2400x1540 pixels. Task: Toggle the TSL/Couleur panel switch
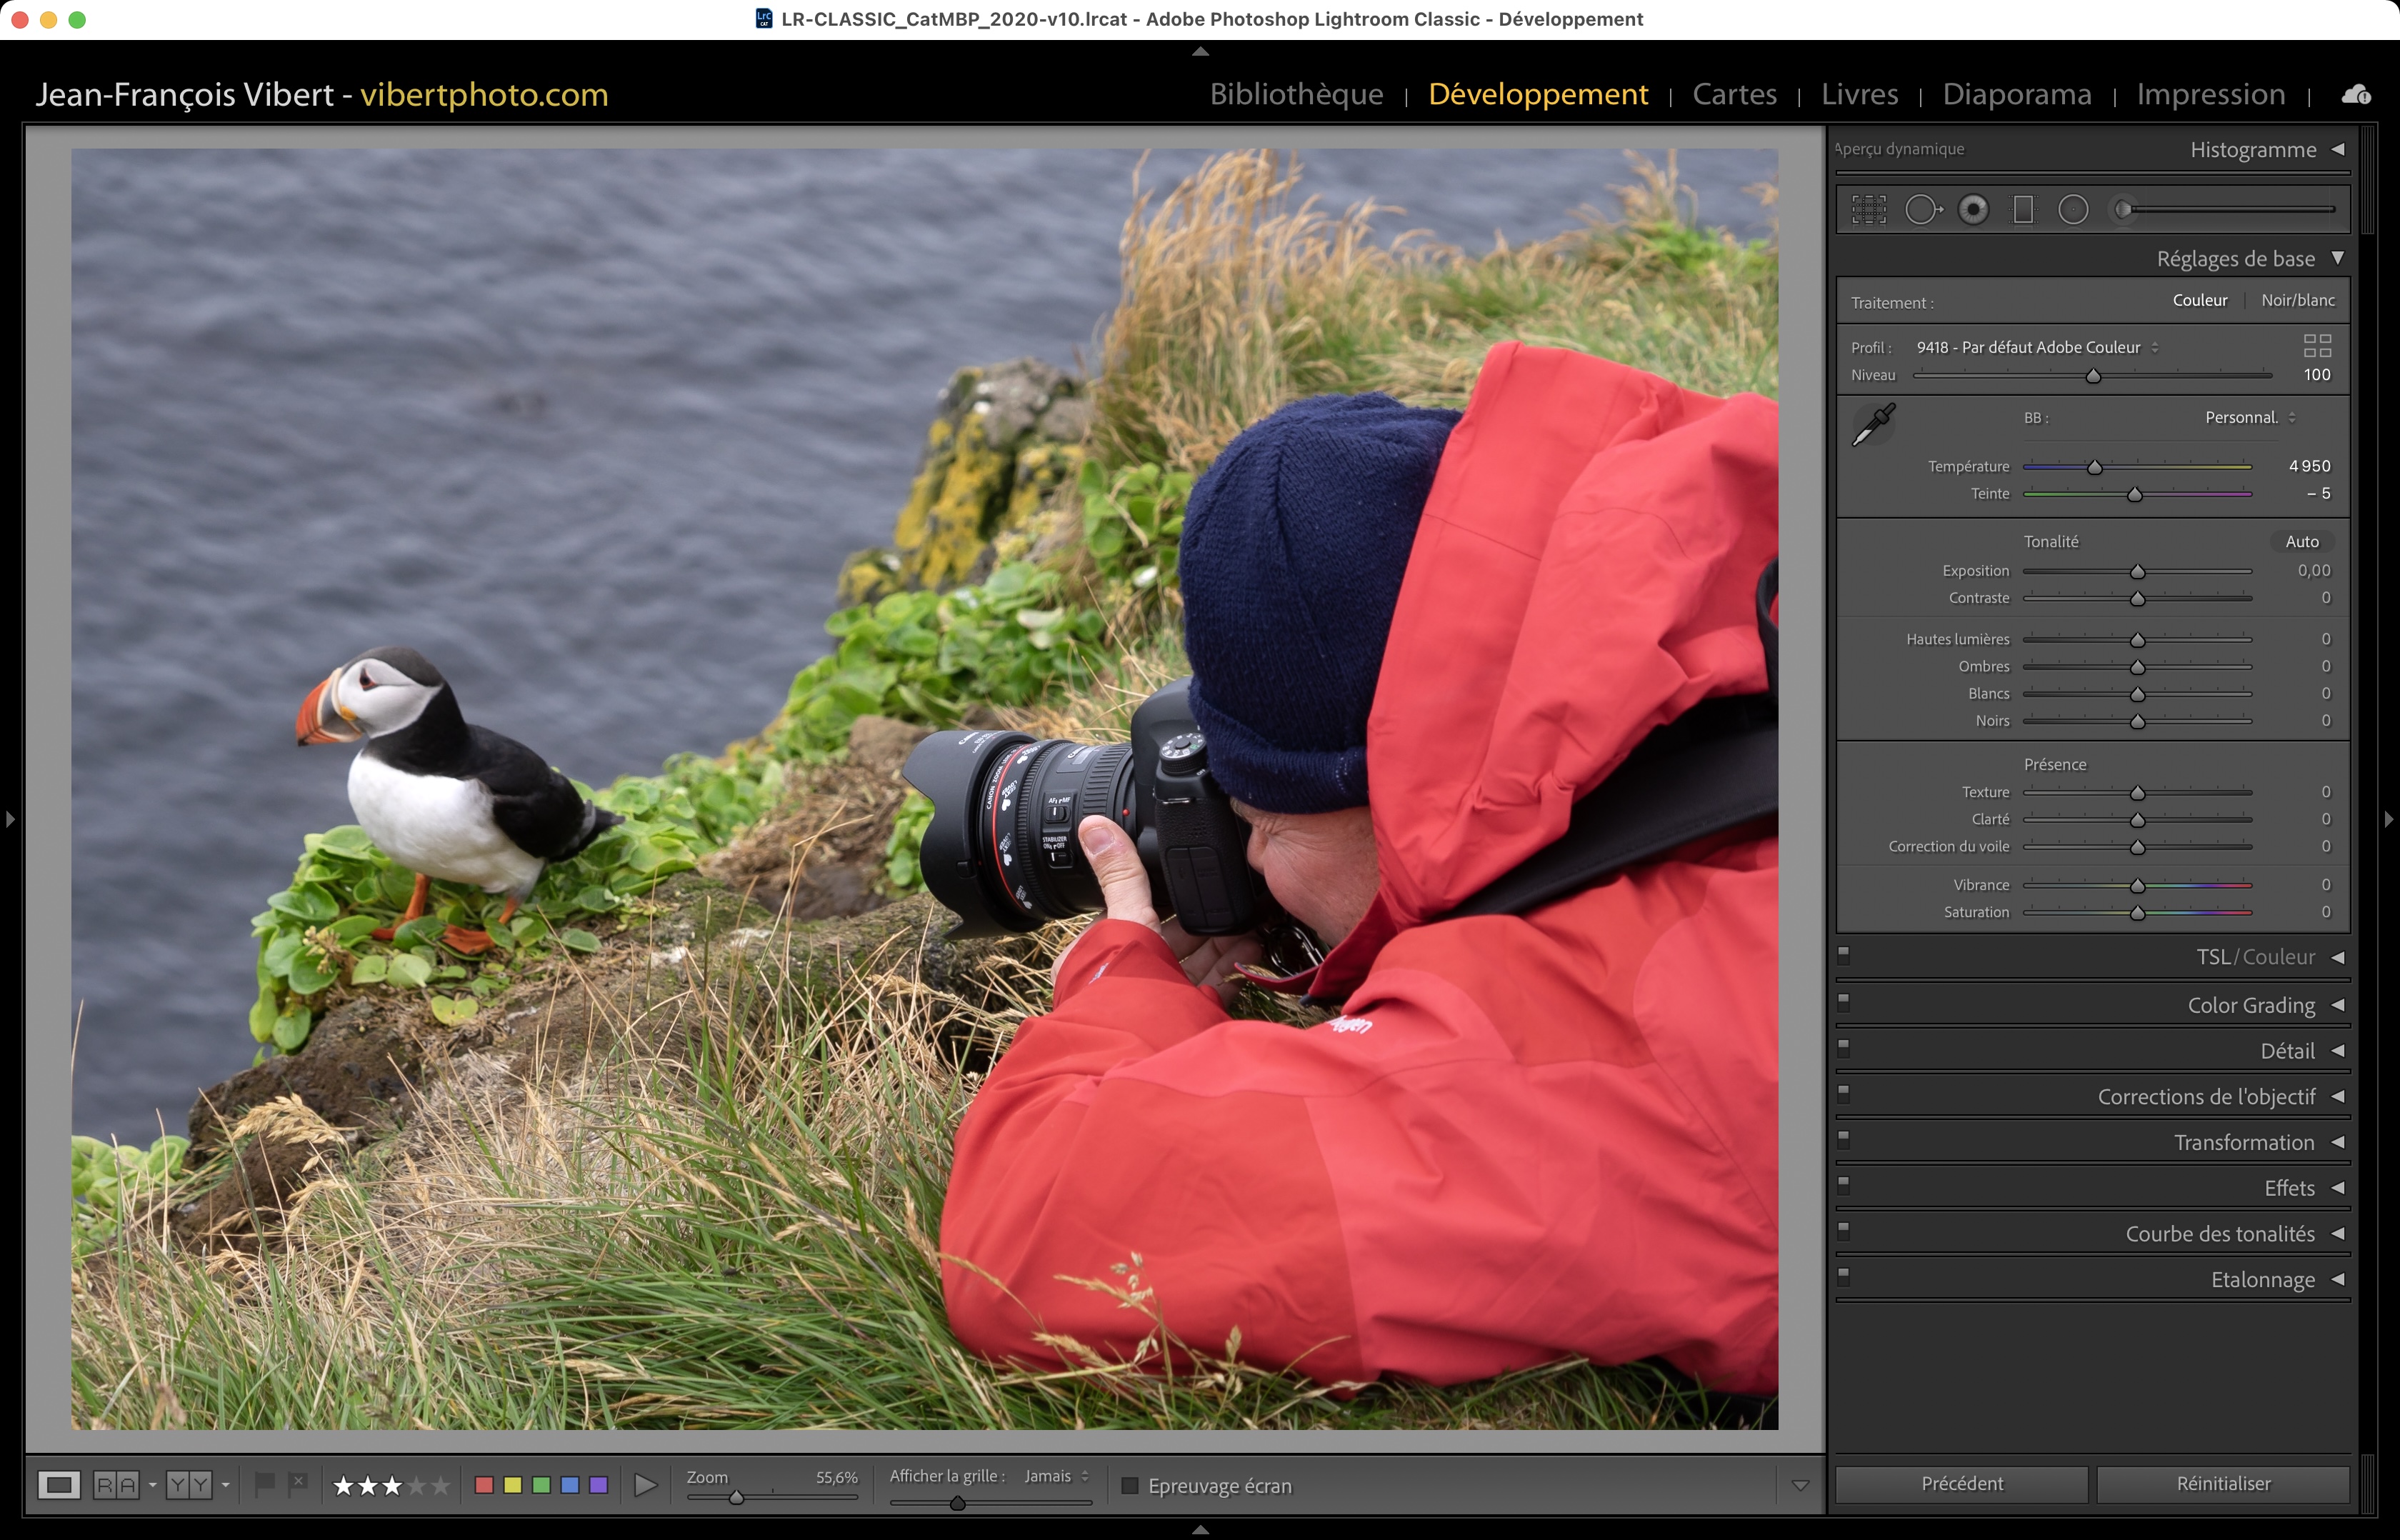[x=1844, y=954]
